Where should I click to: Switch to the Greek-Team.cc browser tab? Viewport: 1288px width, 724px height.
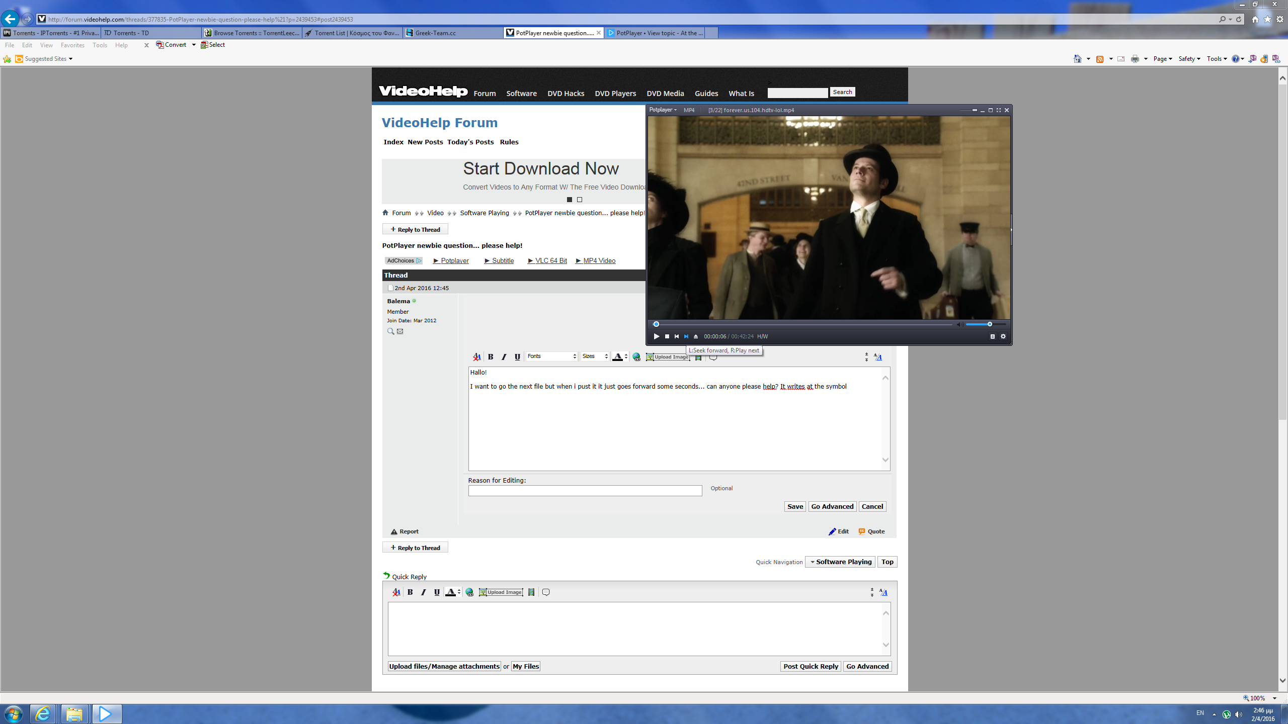click(453, 33)
